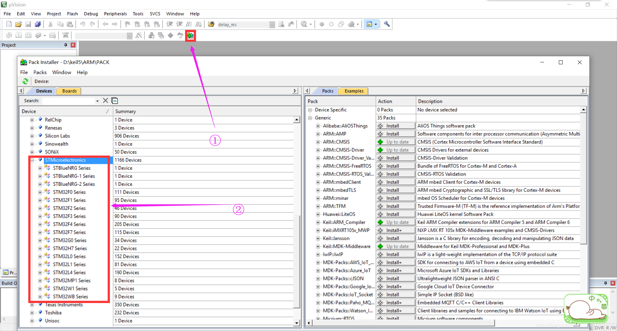
Task: Click the Configuration wrench icon
Action: (x=387, y=24)
